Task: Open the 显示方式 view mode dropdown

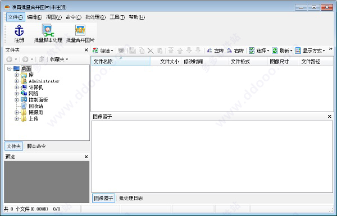Action: click(x=310, y=50)
